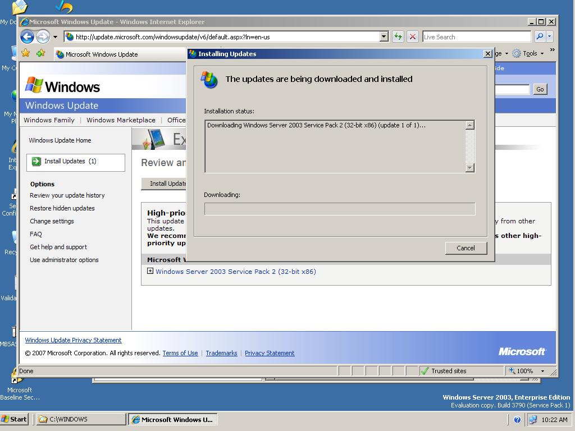Image resolution: width=575 pixels, height=431 pixels.
Task: Open the Favorites Center star icon
Action: [x=26, y=53]
